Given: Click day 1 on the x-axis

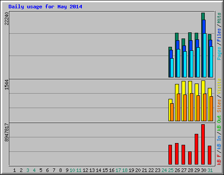Looking at the screenshot, I should pos(14,170).
